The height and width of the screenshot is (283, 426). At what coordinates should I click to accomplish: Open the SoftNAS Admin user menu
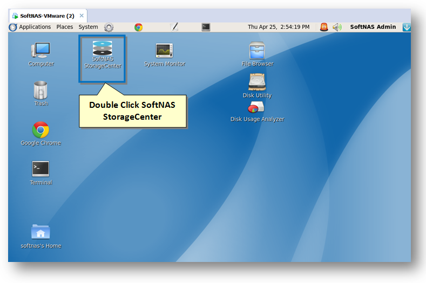373,27
